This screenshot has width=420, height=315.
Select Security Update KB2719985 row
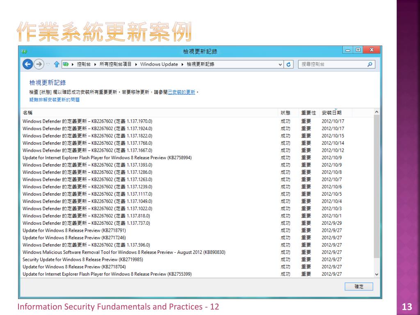point(197,259)
